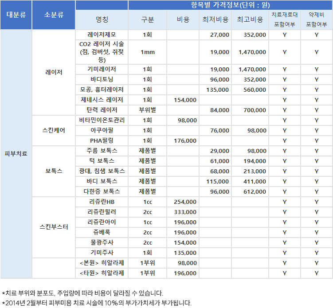Select the 보톡스 subcategory cell
333x308 pixels.
coord(54,171)
